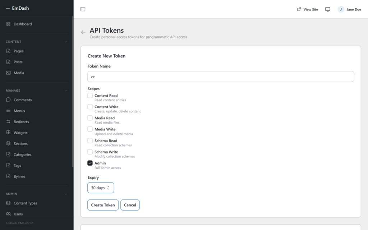368x230 pixels.
Task: Open the View Site link
Action: pyautogui.click(x=308, y=9)
